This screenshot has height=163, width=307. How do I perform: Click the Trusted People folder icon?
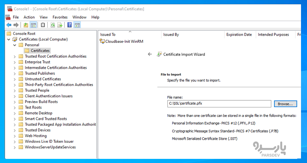click(x=21, y=90)
